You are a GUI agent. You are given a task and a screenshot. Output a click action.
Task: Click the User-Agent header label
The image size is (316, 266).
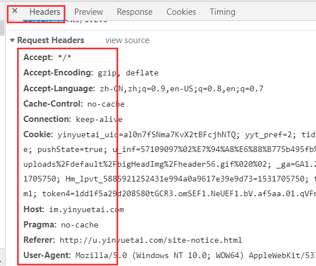47,255
